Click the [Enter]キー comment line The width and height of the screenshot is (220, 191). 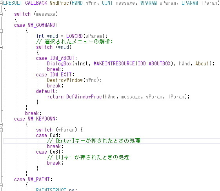[94, 141]
